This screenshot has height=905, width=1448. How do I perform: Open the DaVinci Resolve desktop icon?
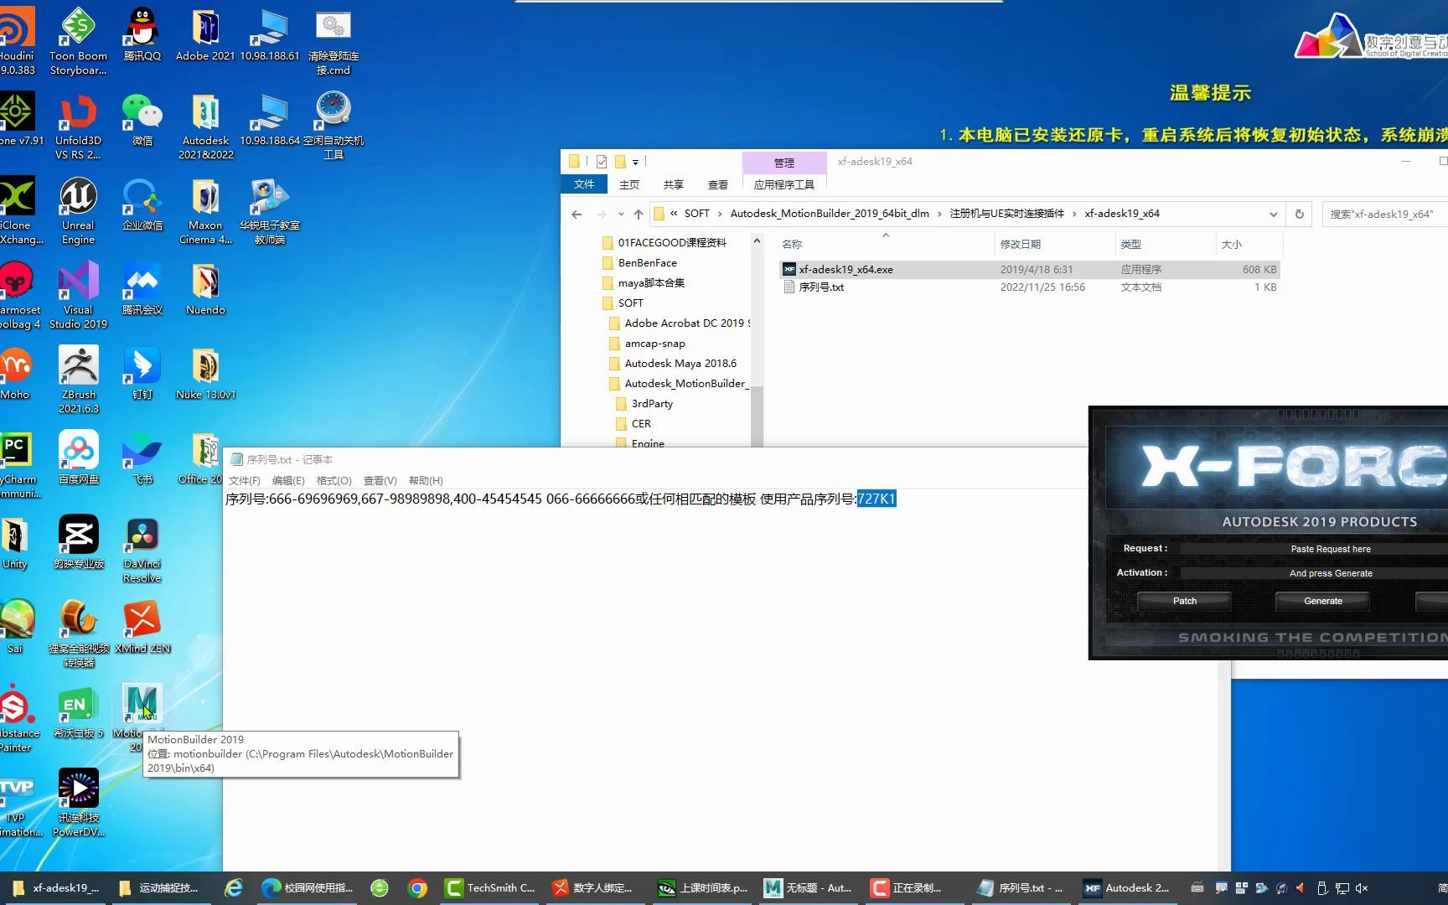point(142,549)
